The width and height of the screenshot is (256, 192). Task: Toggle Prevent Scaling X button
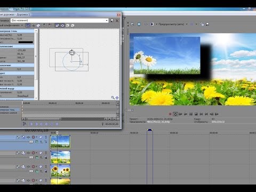[x=68, y=26]
